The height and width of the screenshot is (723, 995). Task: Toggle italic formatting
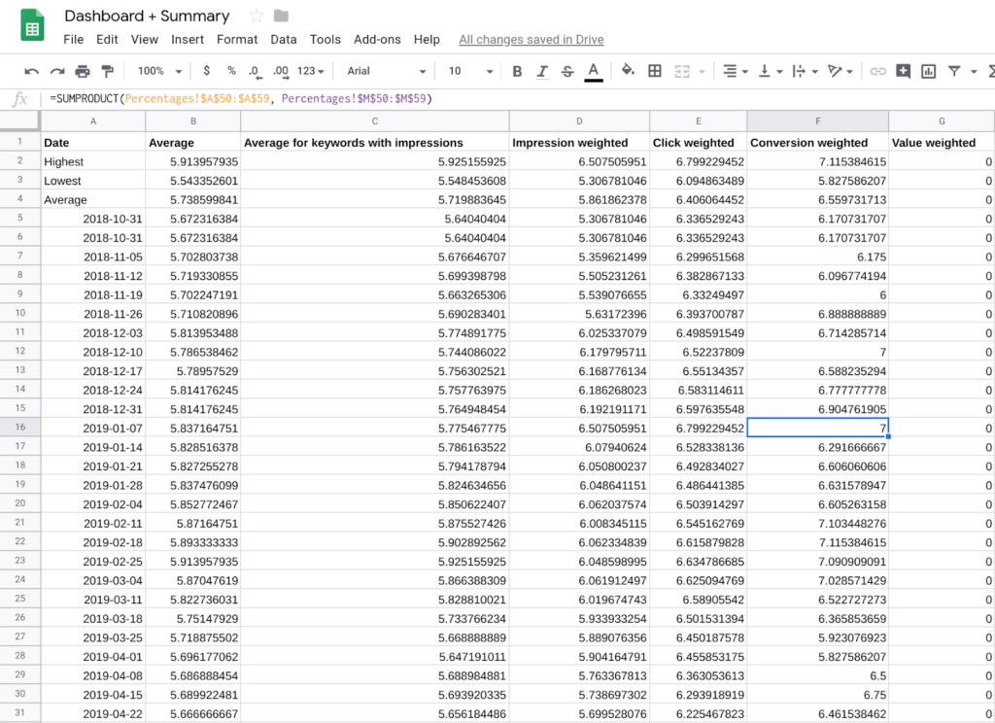(x=542, y=71)
